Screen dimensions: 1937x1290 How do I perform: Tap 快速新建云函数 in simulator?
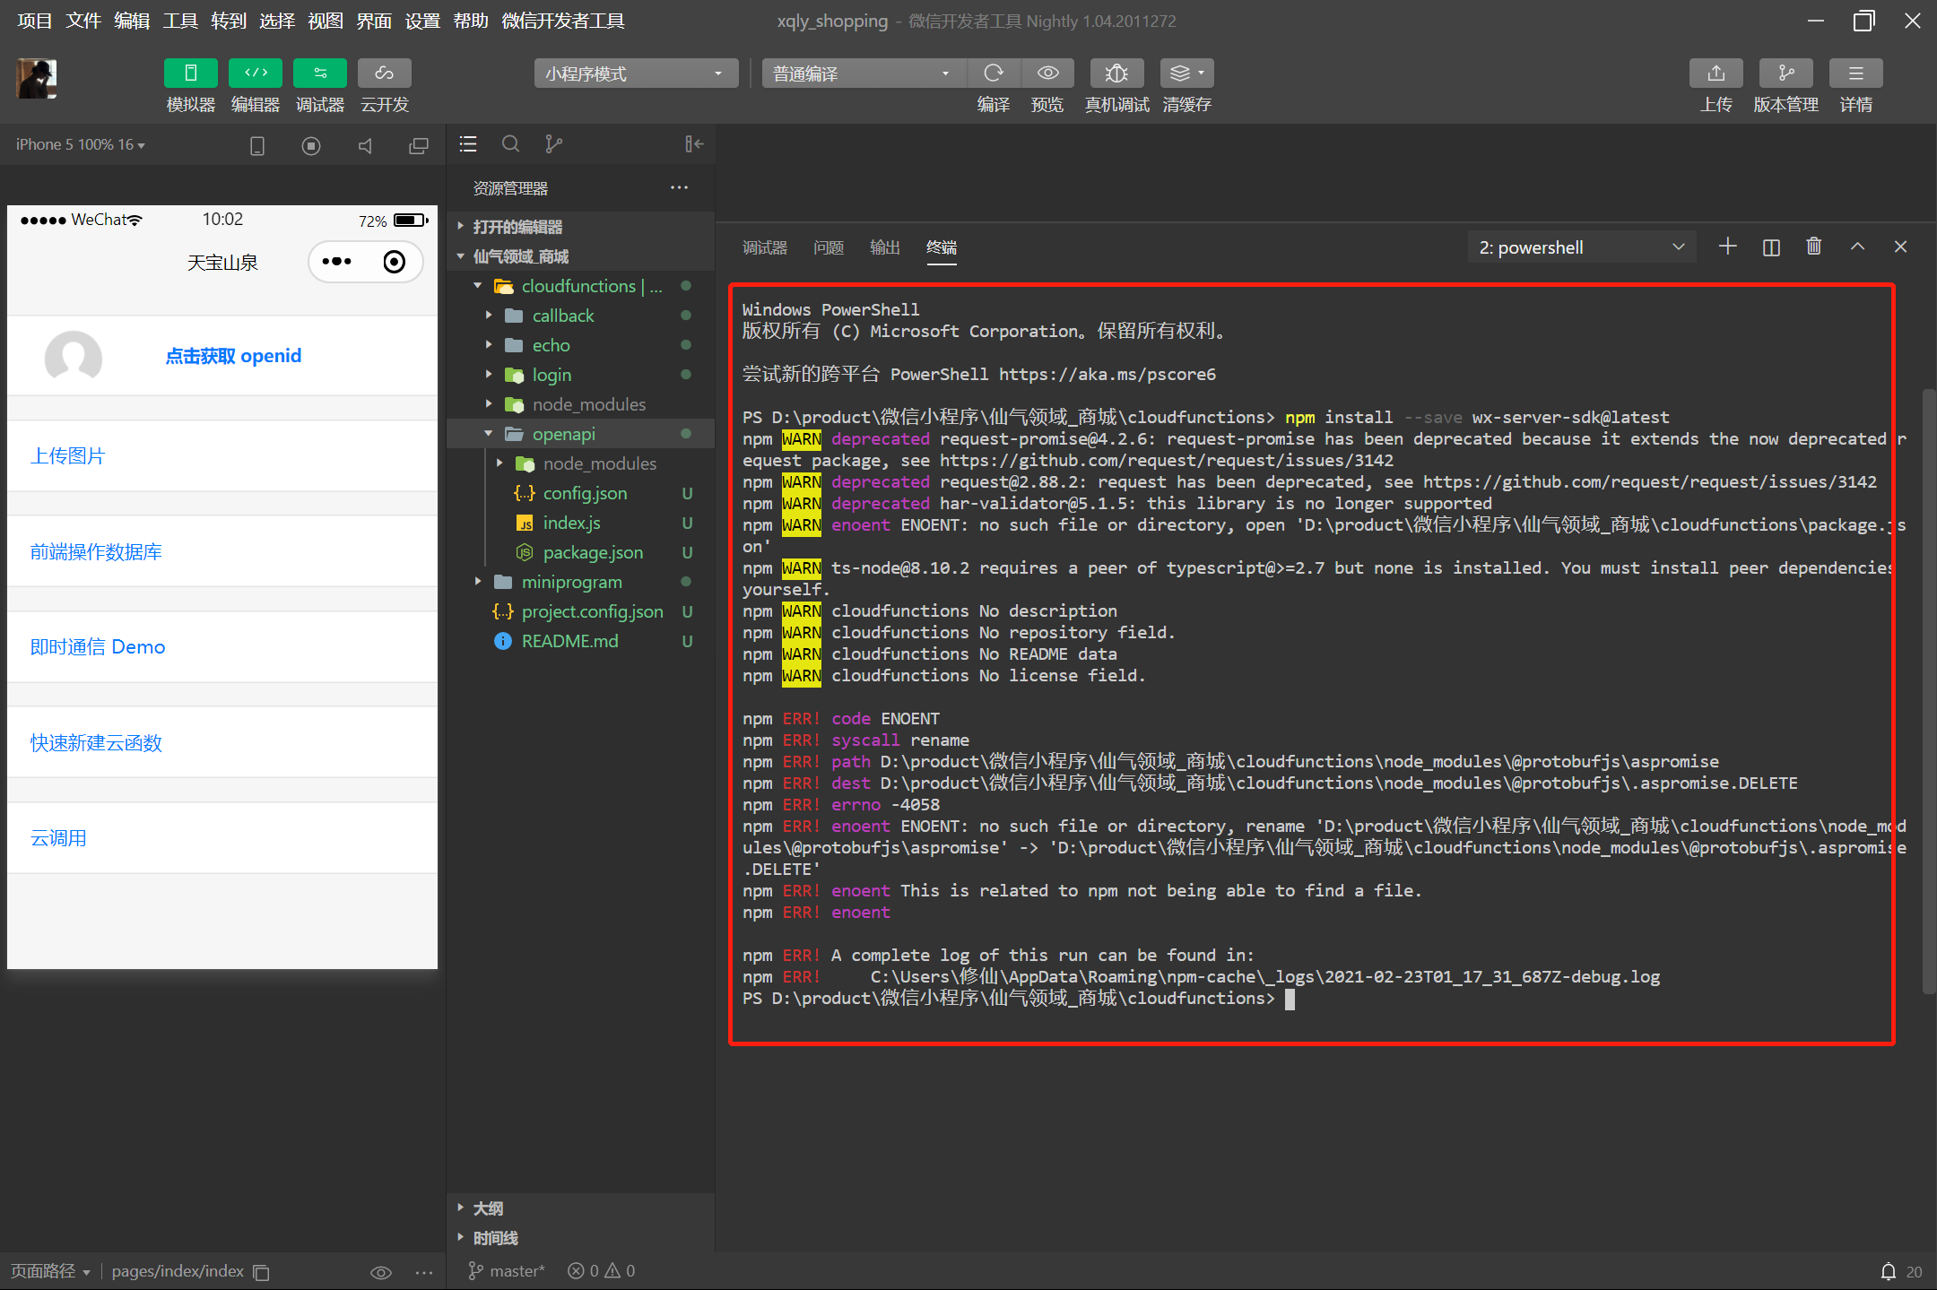[x=222, y=743]
